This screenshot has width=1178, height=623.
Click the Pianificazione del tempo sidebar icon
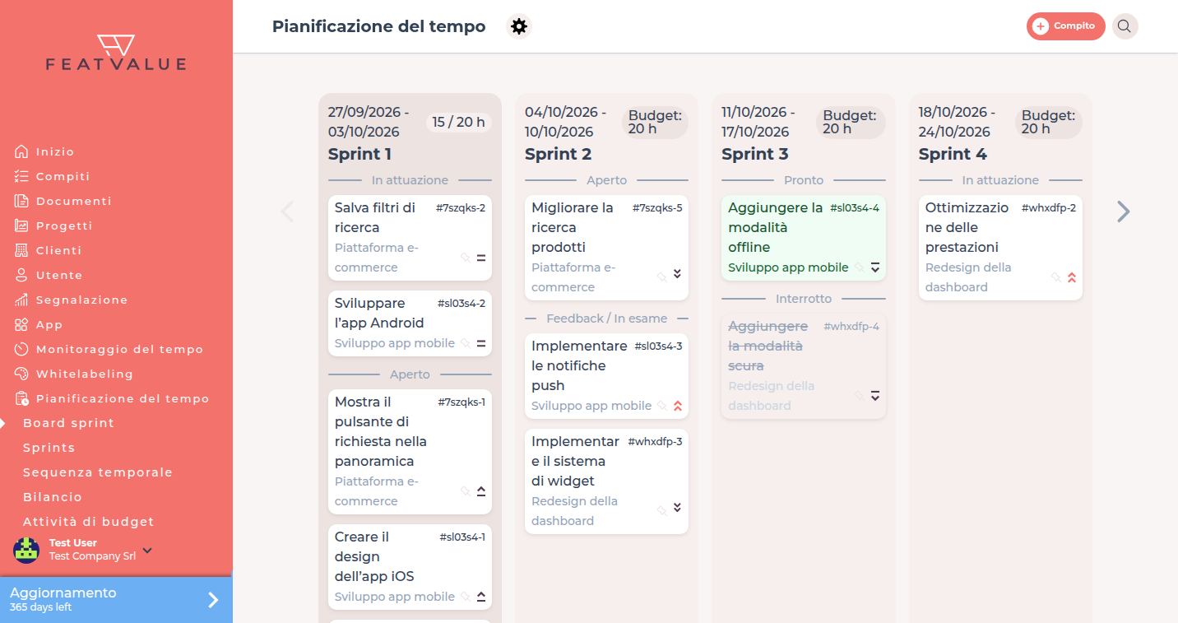click(x=21, y=398)
